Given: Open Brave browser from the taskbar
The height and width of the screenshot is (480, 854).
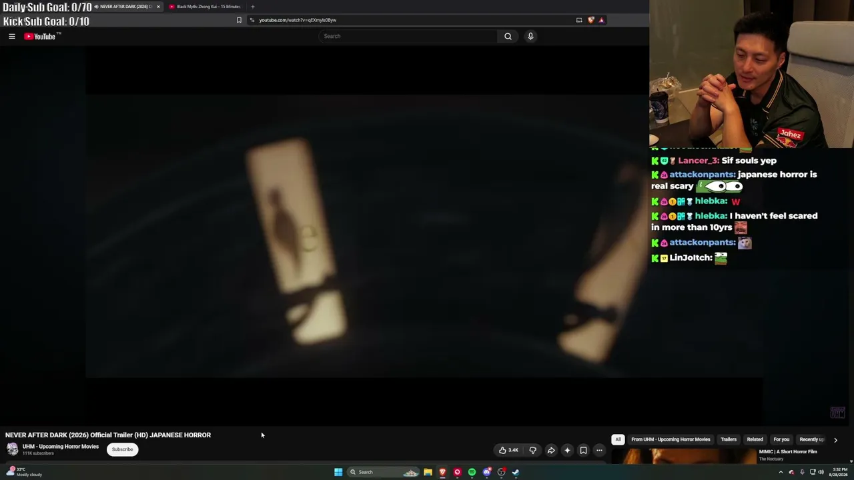Looking at the screenshot, I should point(442,472).
